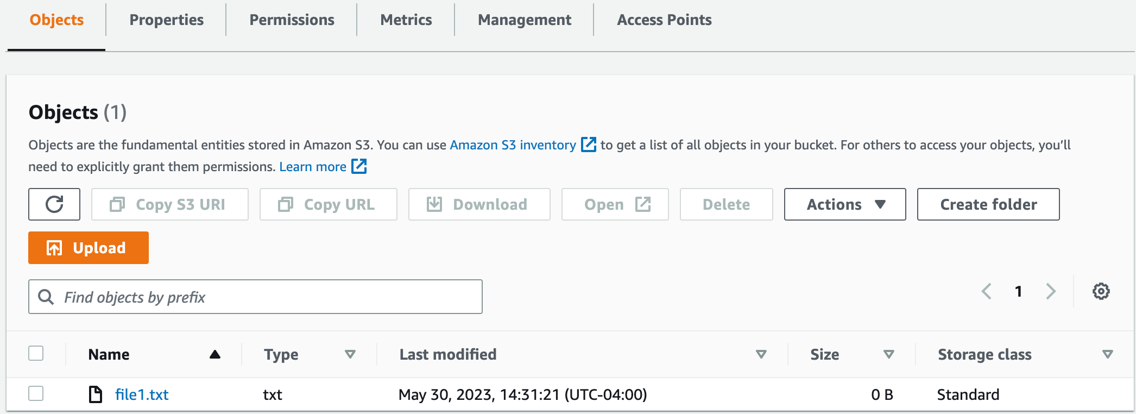Click the Upload button
Viewport: 1136px width, 414px height.
point(89,248)
